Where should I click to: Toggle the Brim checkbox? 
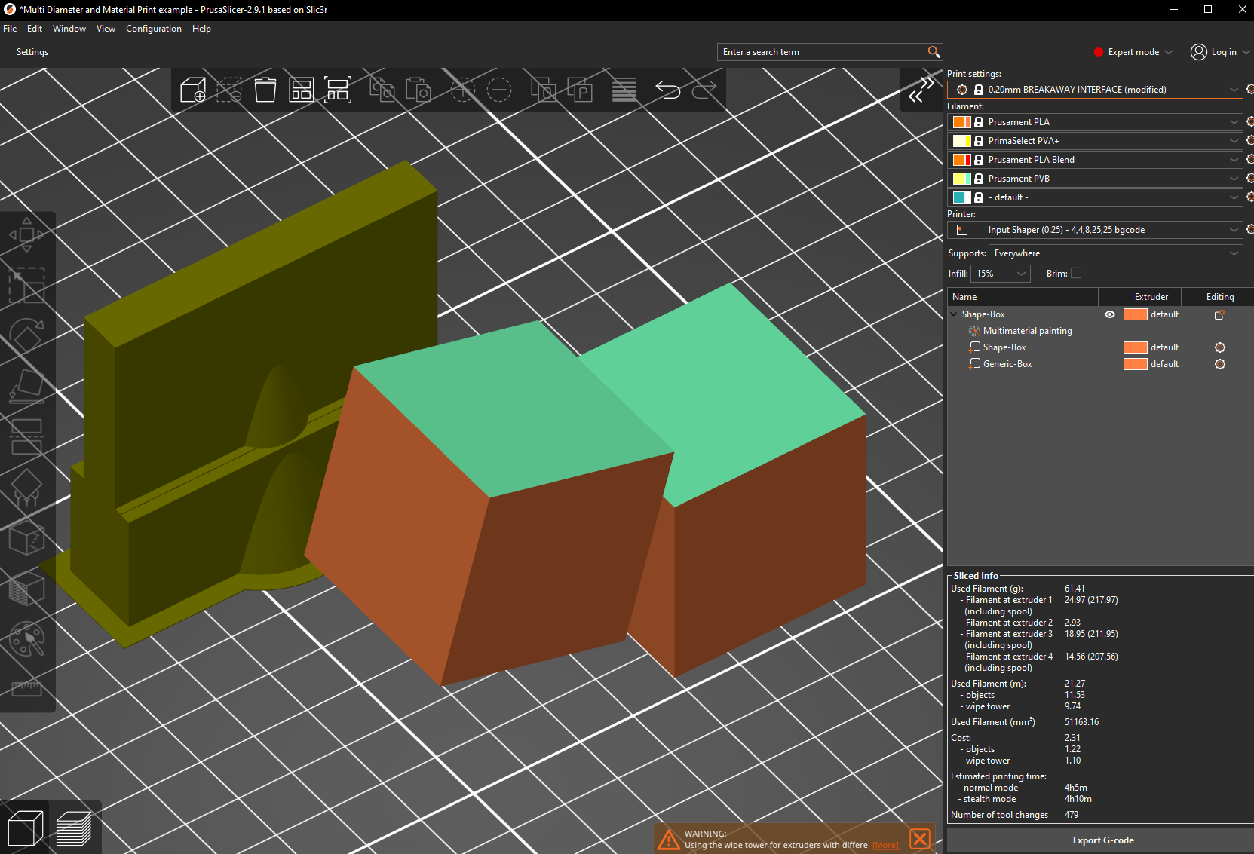(1076, 274)
